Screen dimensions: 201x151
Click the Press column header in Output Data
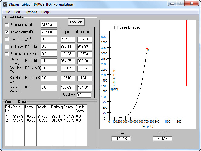tap(18, 109)
